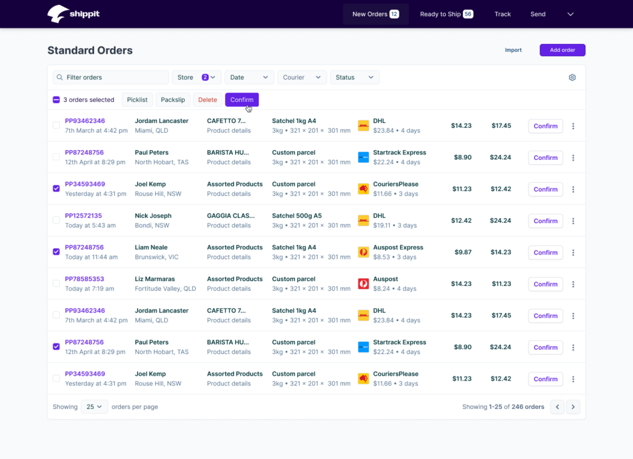Click the Auspost Express logo in Liam Neale's row
The height and width of the screenshot is (459, 633).
[x=363, y=252]
